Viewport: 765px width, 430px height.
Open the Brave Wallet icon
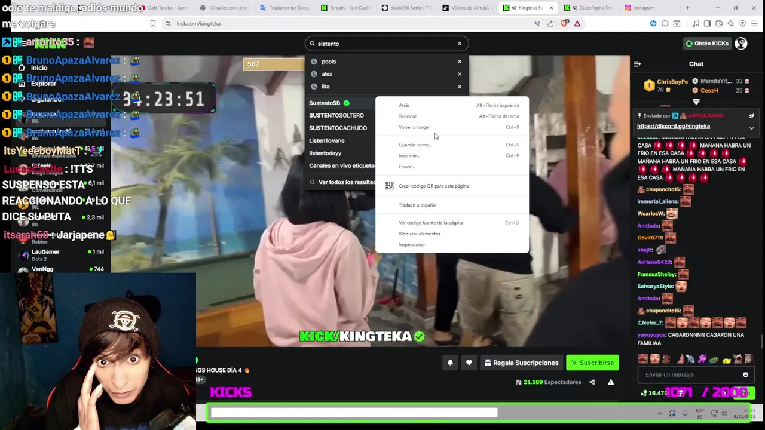pyautogui.click(x=719, y=23)
